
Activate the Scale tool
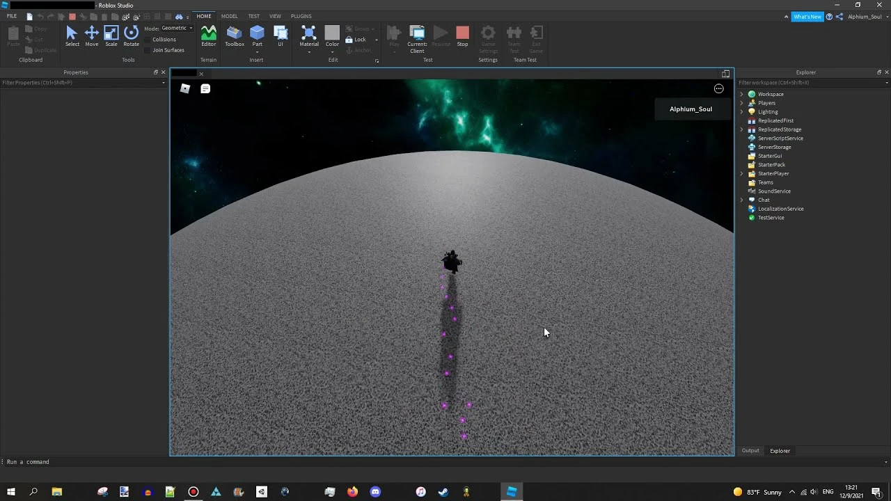(x=111, y=36)
